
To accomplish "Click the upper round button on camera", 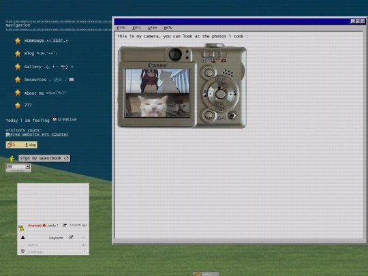I will coord(208,72).
